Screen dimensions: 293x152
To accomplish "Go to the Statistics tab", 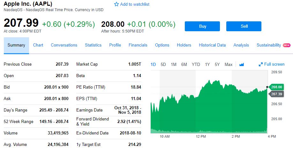I will tap(93, 45).
